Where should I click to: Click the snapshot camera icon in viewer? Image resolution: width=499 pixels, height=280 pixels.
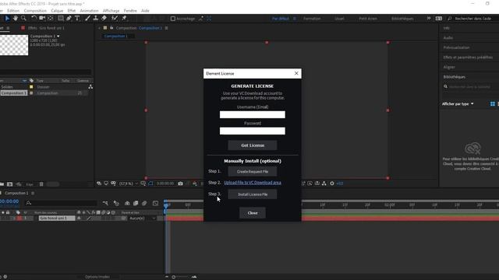pyautogui.click(x=180, y=184)
